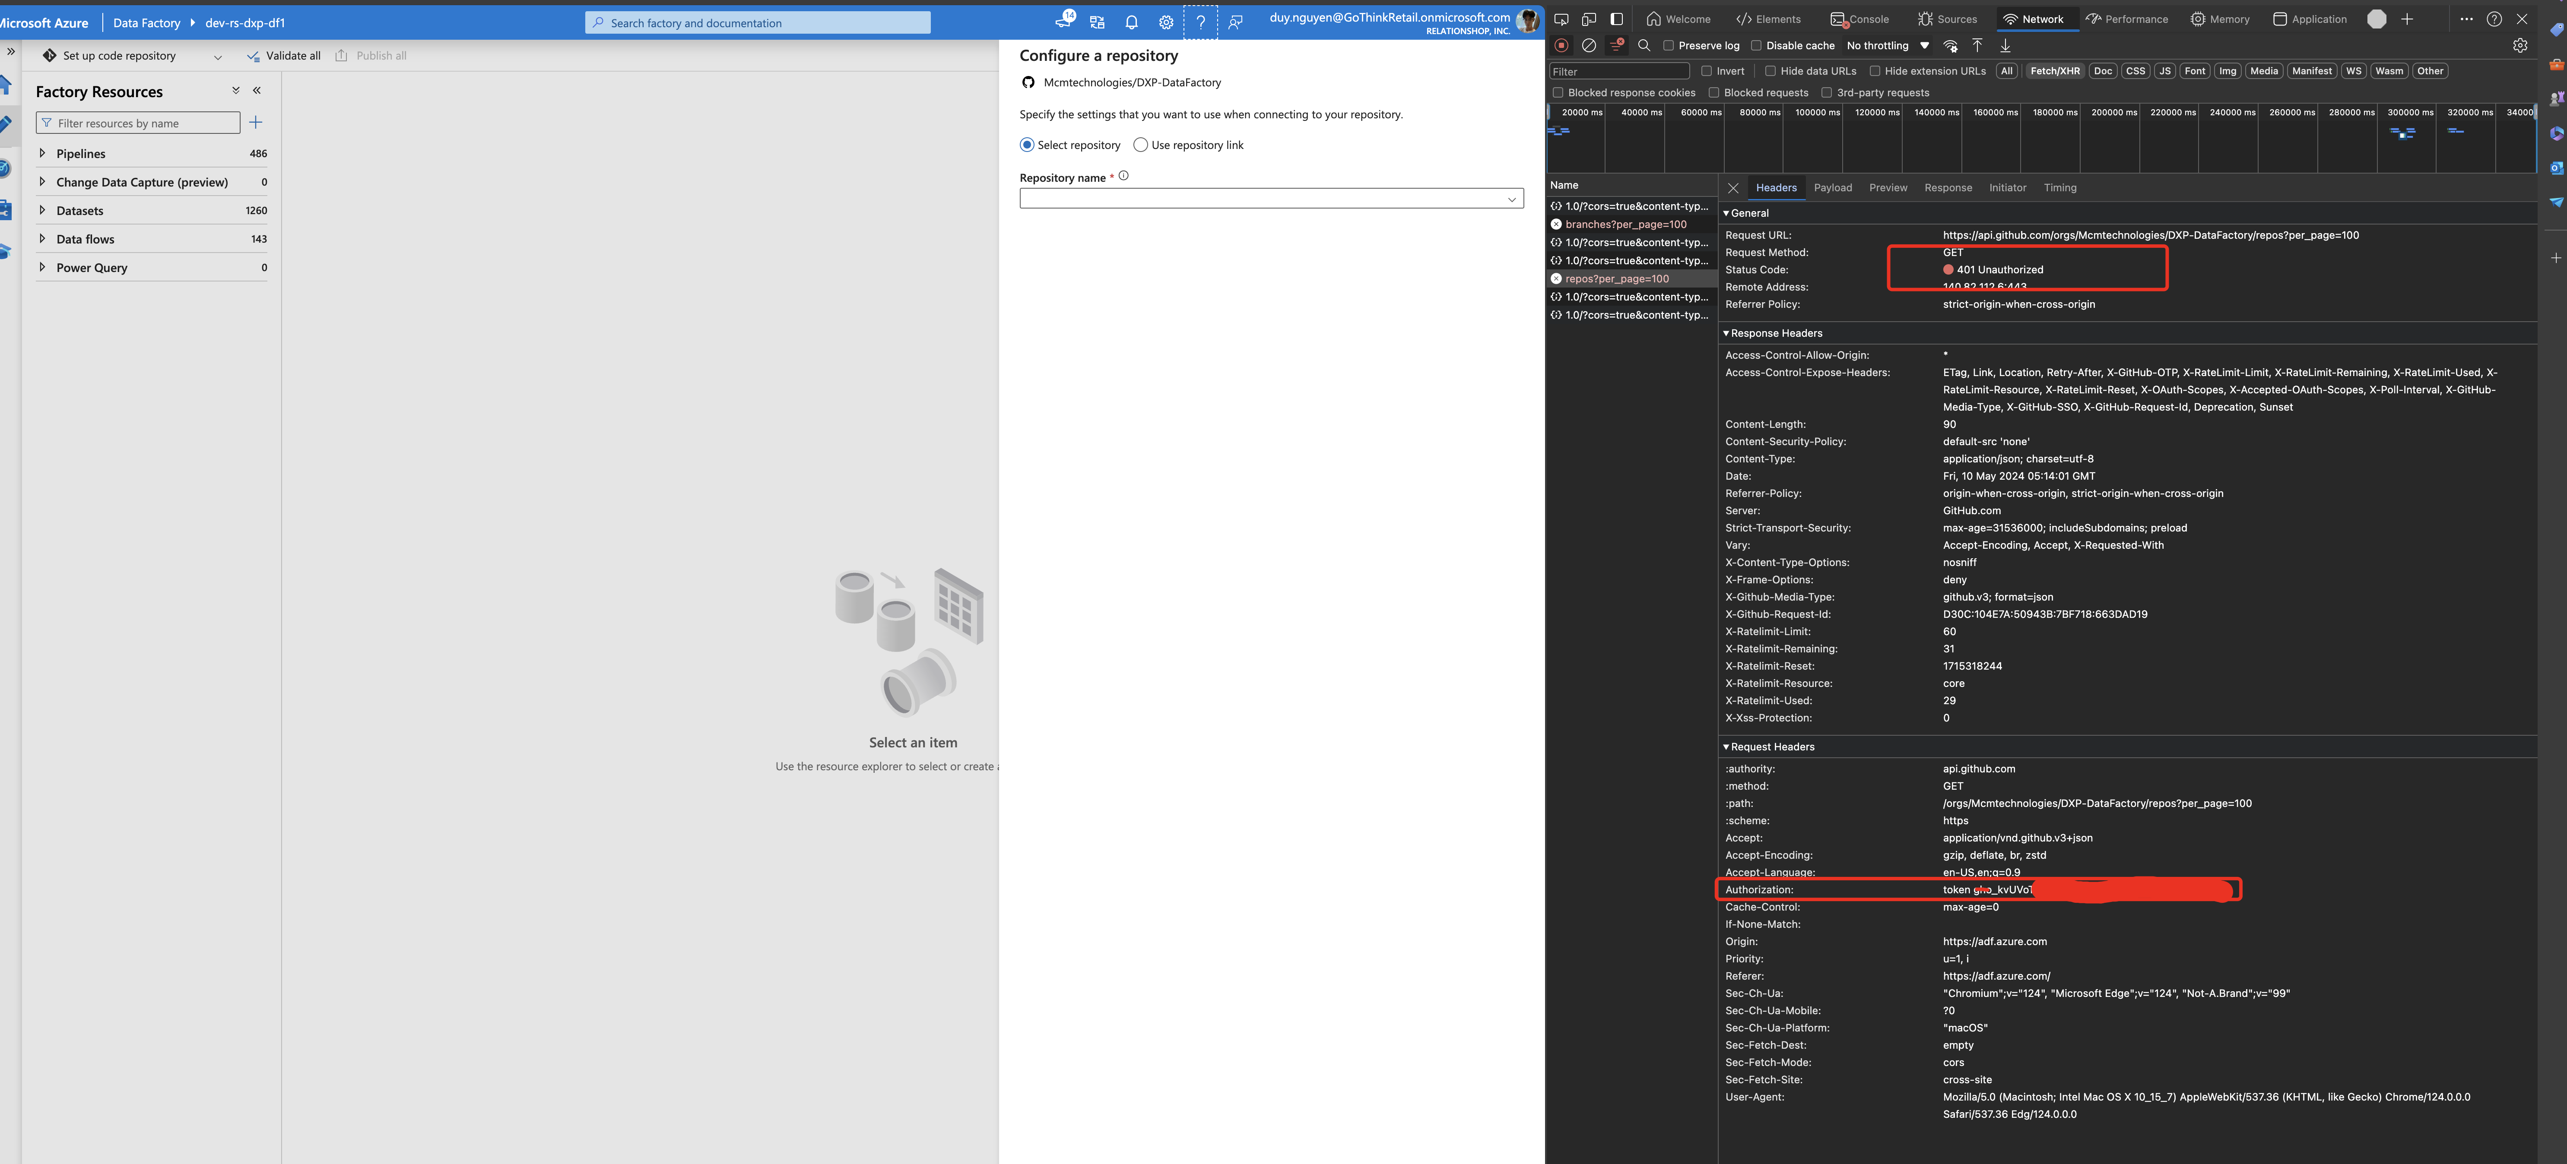This screenshot has width=2567, height=1164.
Task: Clear the network log in DevTools
Action: [1590, 46]
